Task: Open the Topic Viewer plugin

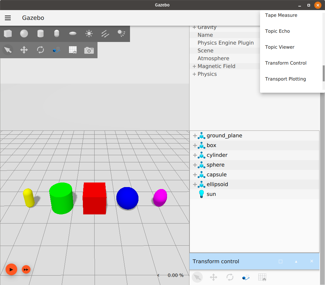Action: [x=280, y=47]
